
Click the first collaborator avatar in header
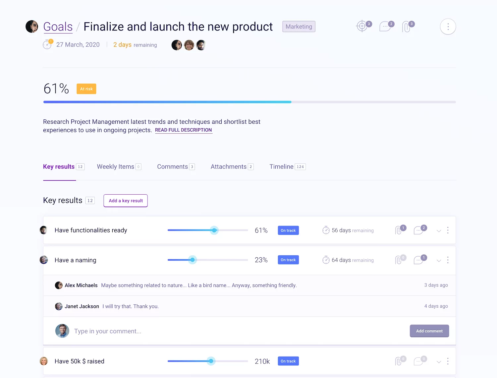(x=177, y=45)
